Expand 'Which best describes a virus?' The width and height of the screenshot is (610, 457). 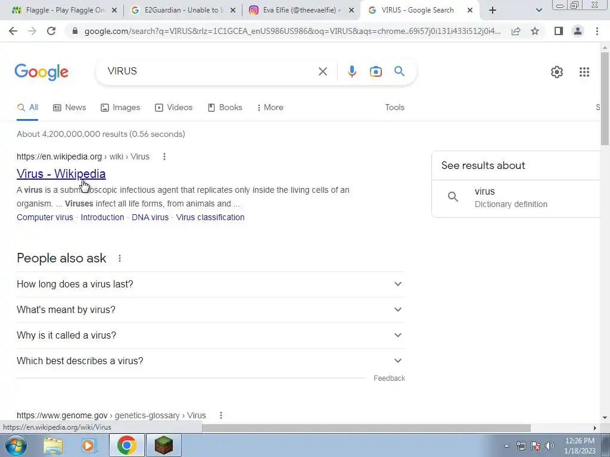[211, 361]
